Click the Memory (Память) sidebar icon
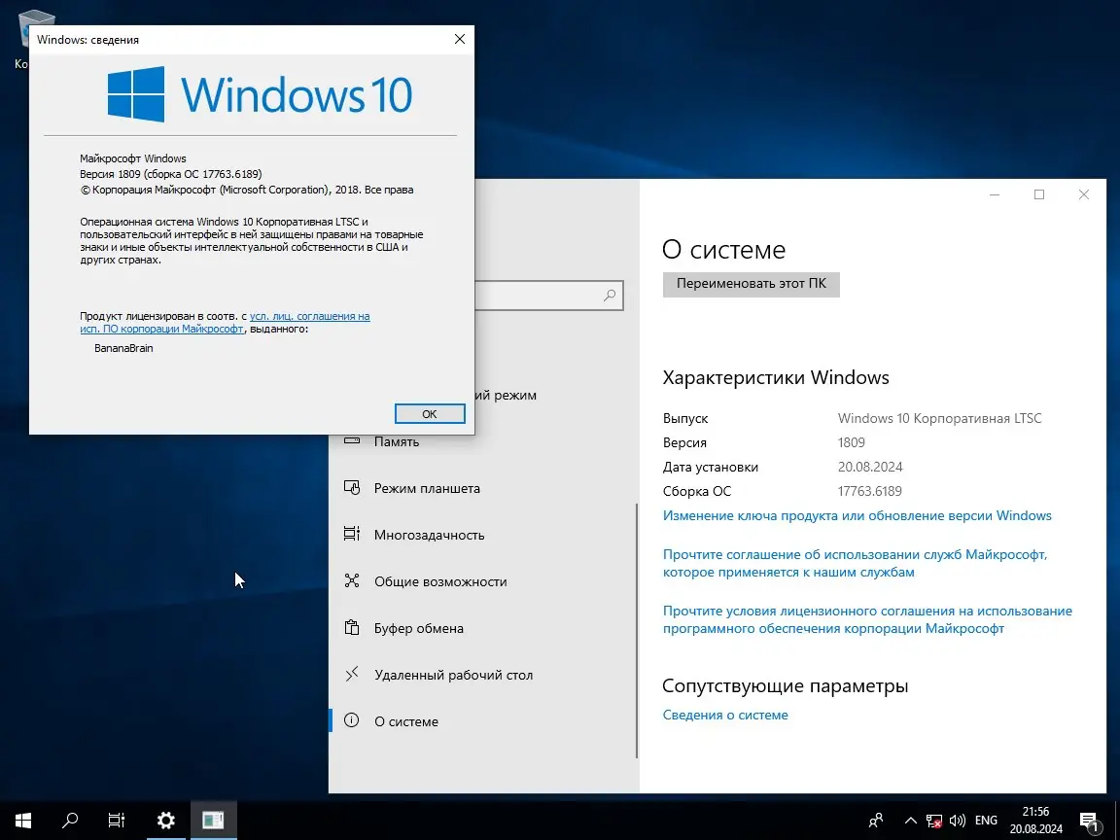Viewport: 1120px width, 840px height. point(352,442)
